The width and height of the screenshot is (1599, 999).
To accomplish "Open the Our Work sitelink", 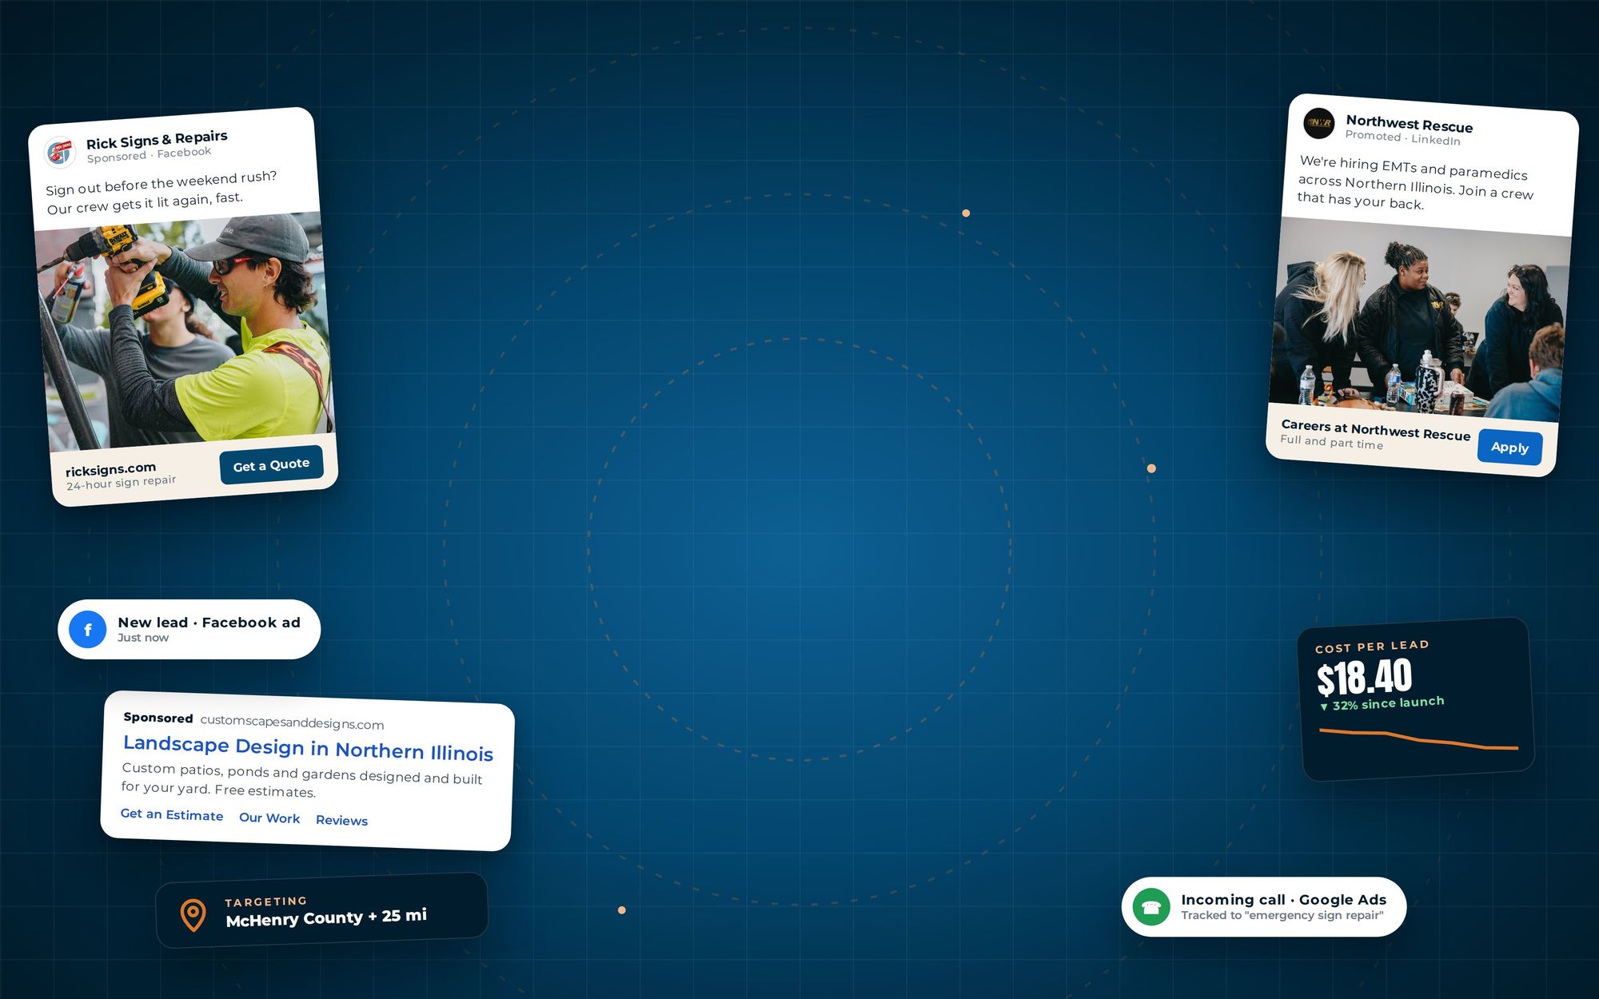I will 269,818.
